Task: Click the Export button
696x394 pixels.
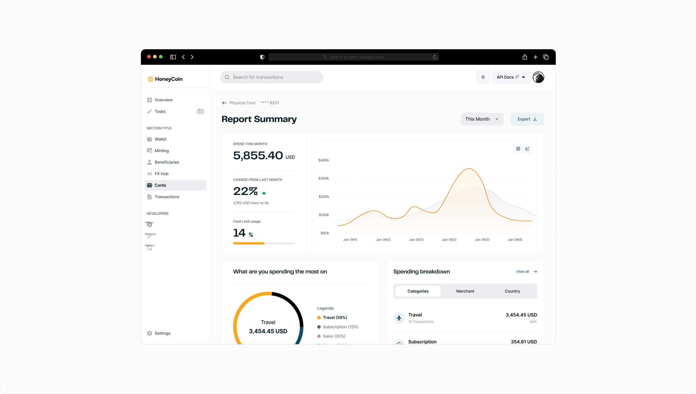Action: [x=527, y=119]
